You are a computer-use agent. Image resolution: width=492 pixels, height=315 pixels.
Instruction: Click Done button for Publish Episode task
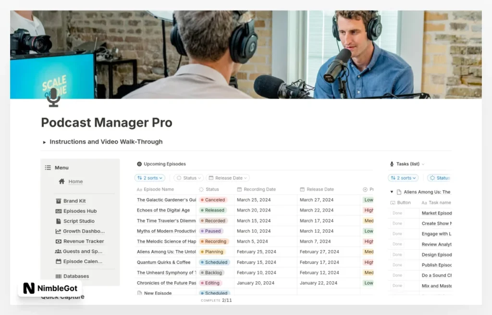[397, 265]
